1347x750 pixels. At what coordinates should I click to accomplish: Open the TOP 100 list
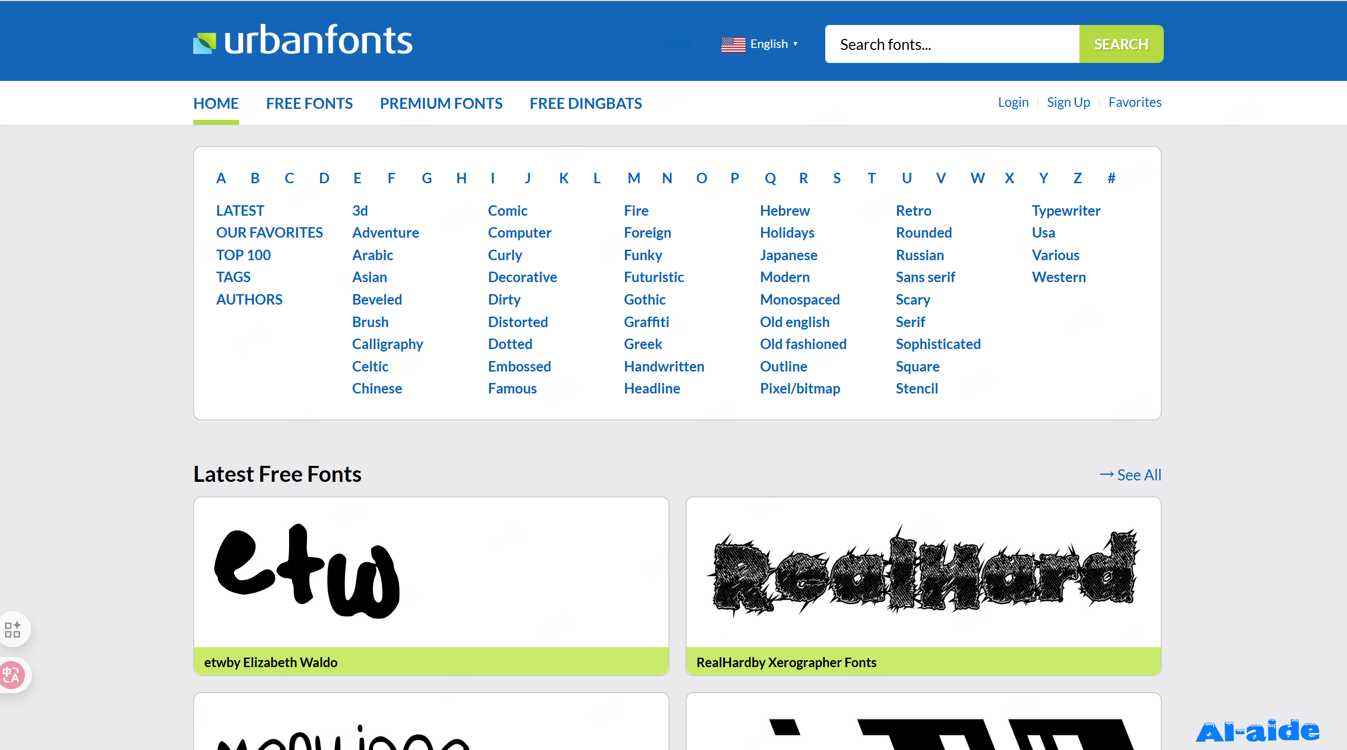coord(243,255)
